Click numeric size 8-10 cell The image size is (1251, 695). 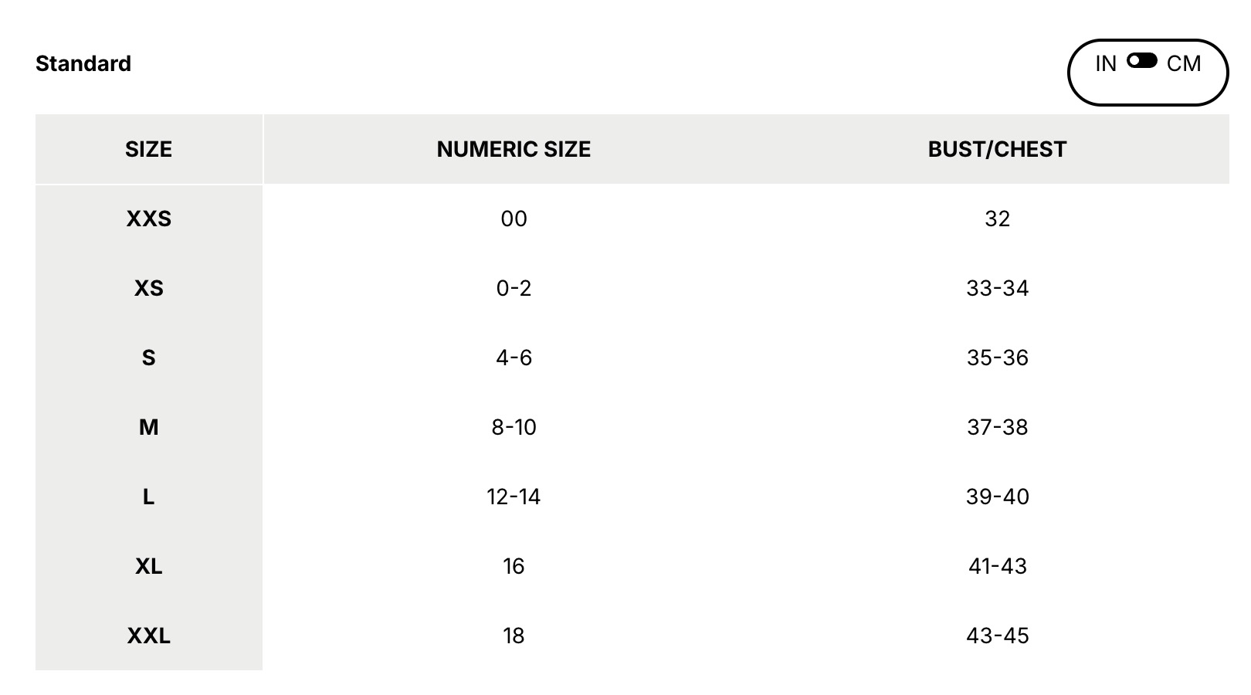(514, 427)
